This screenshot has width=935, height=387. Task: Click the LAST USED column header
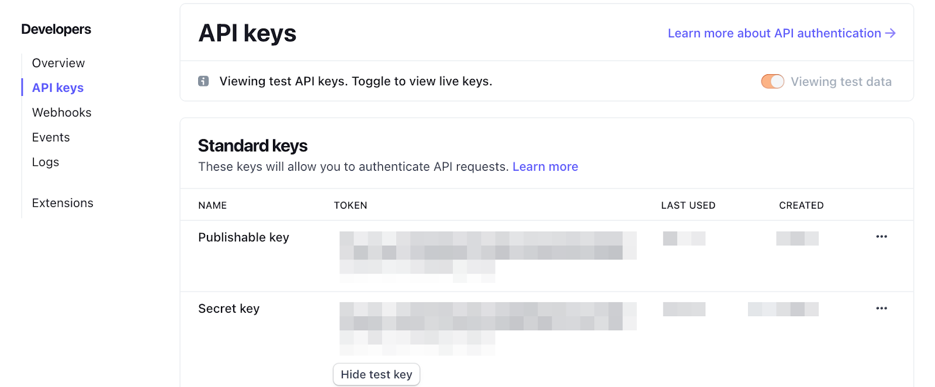(x=688, y=205)
